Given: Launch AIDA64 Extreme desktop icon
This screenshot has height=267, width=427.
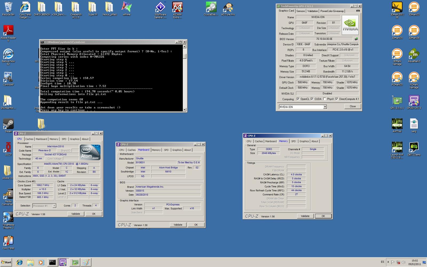Looking at the screenshot, I should point(177,10).
